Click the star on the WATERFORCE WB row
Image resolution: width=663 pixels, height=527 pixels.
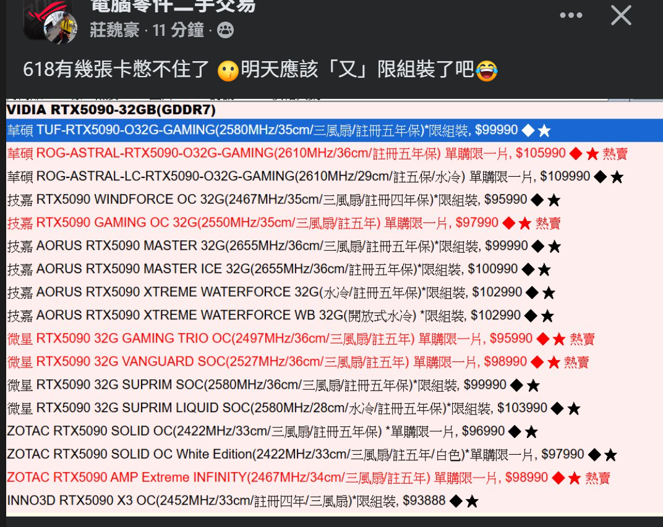[x=547, y=316]
